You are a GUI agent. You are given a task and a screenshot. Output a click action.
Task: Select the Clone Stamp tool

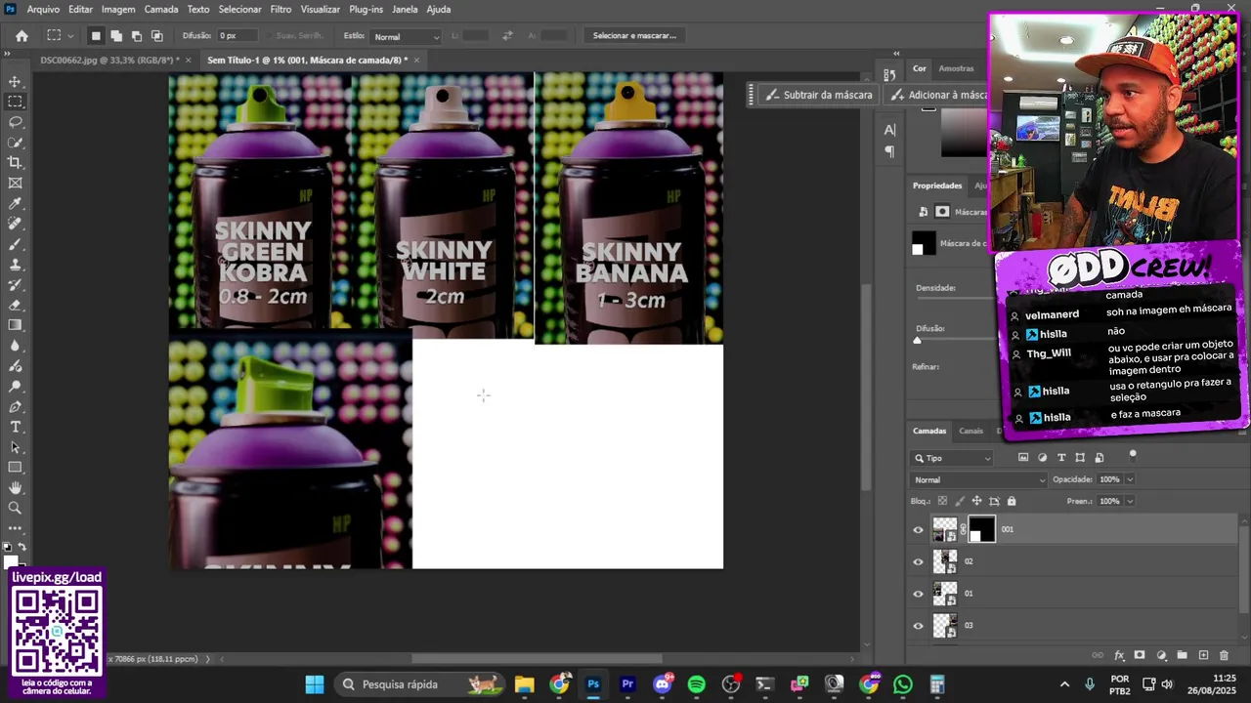click(15, 265)
